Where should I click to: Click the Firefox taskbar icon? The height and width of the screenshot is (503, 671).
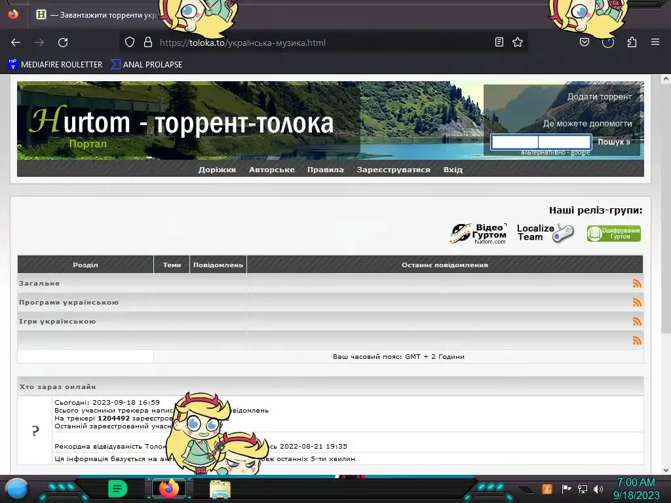click(169, 489)
